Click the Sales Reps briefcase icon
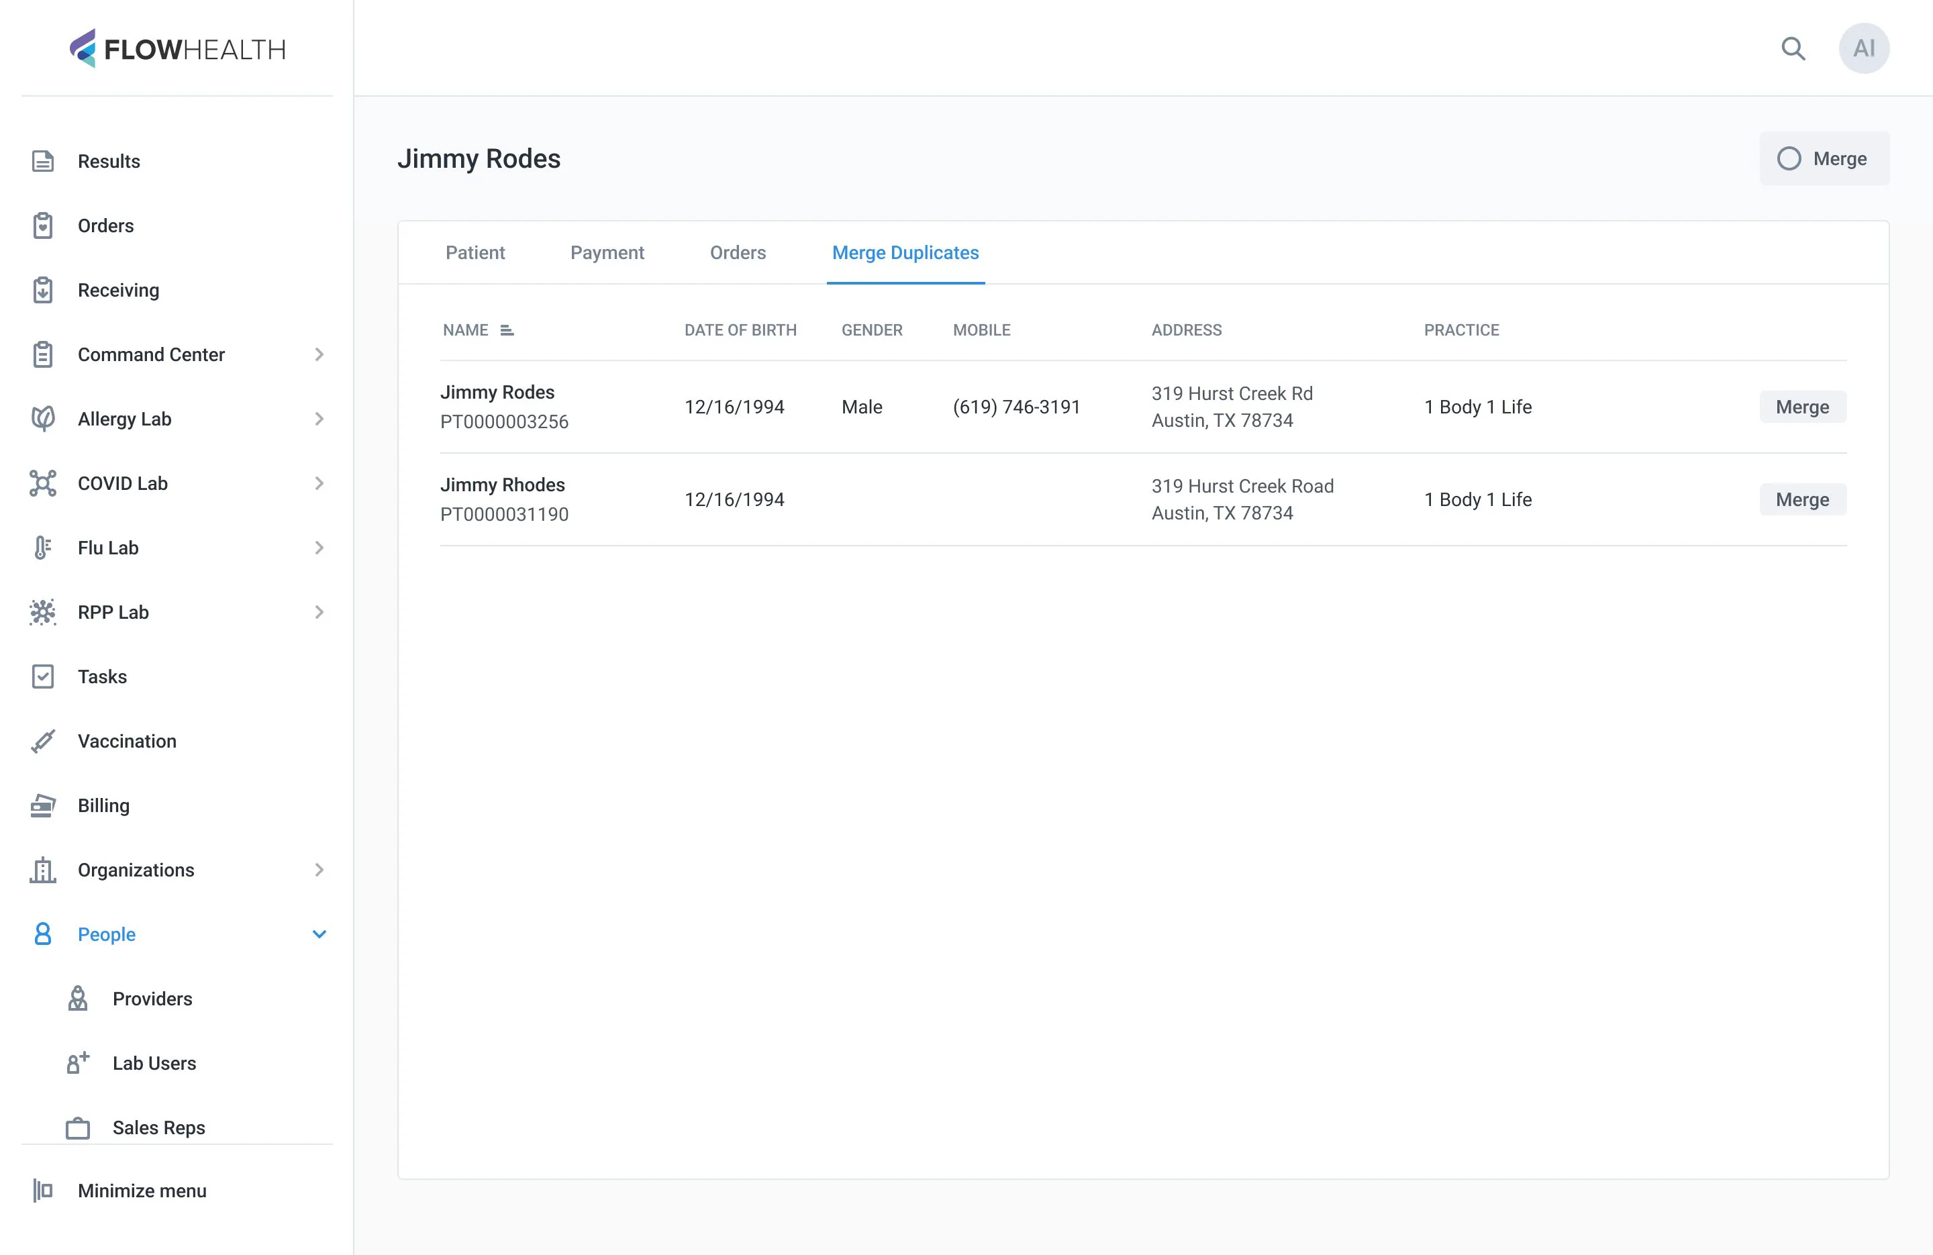This screenshot has width=1933, height=1255. [x=78, y=1127]
